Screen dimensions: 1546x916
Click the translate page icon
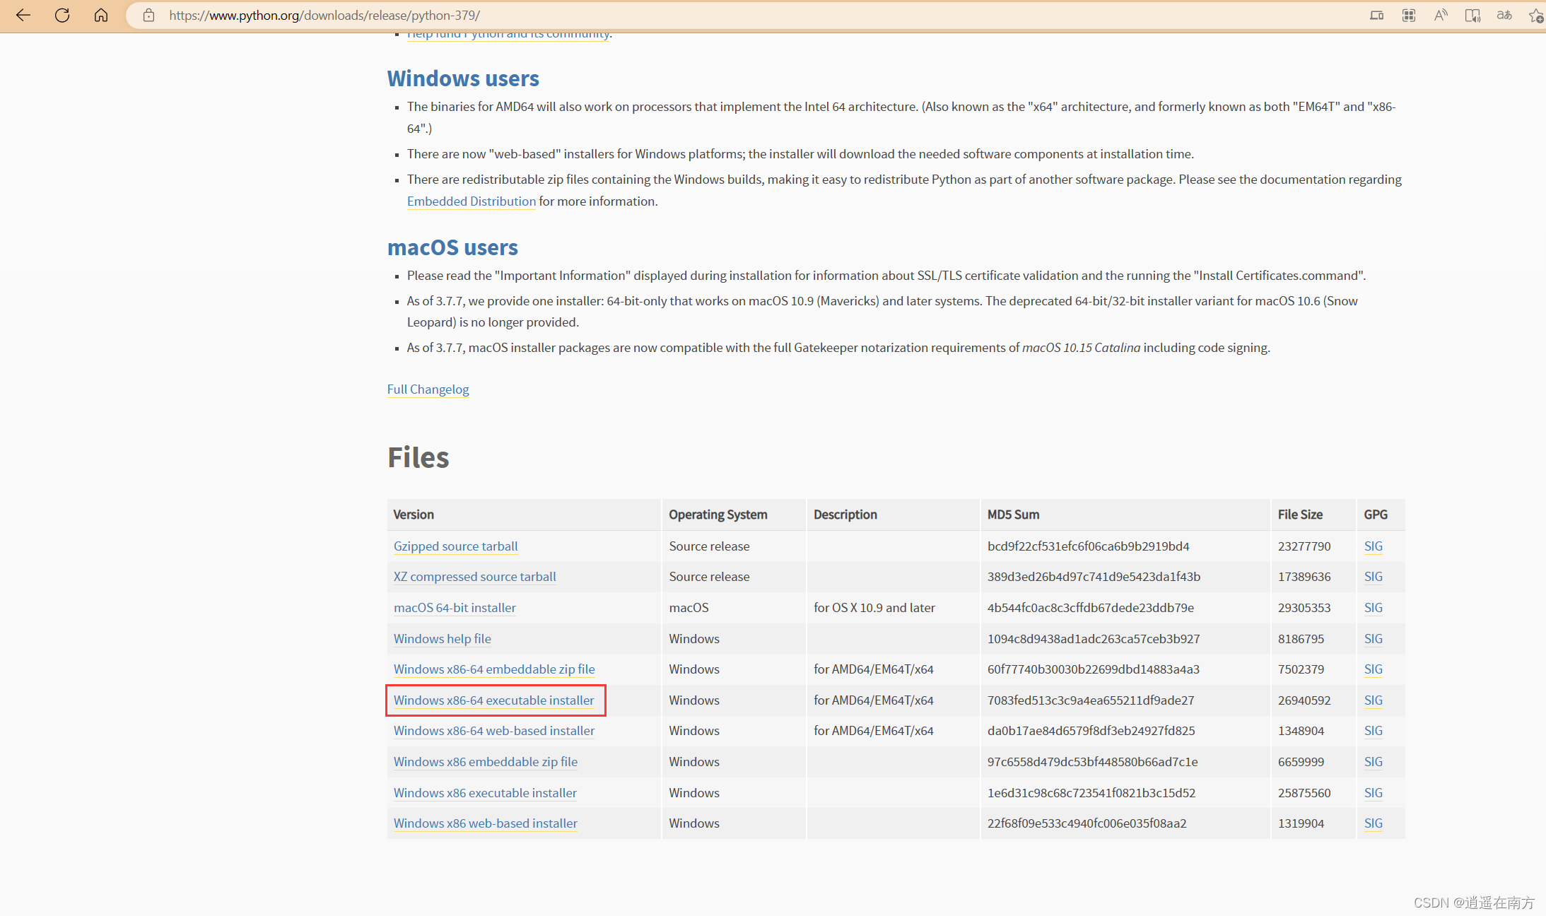point(1504,15)
